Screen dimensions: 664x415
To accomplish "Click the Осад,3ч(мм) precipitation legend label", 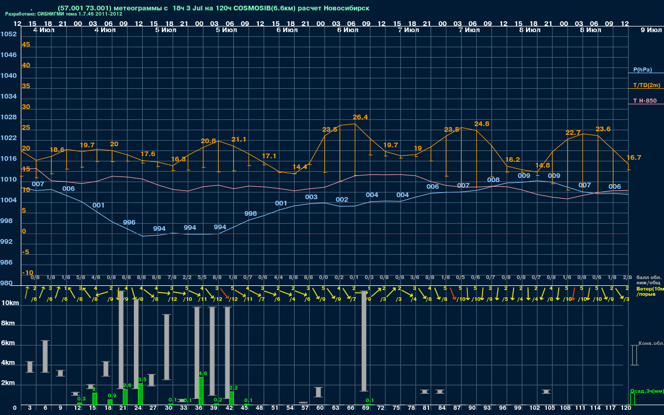I will [647, 391].
